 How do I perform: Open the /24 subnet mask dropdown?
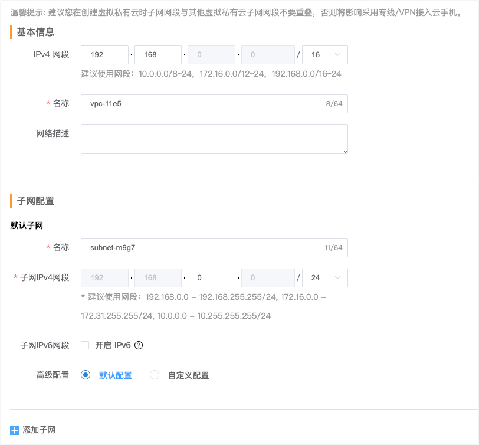click(x=324, y=277)
